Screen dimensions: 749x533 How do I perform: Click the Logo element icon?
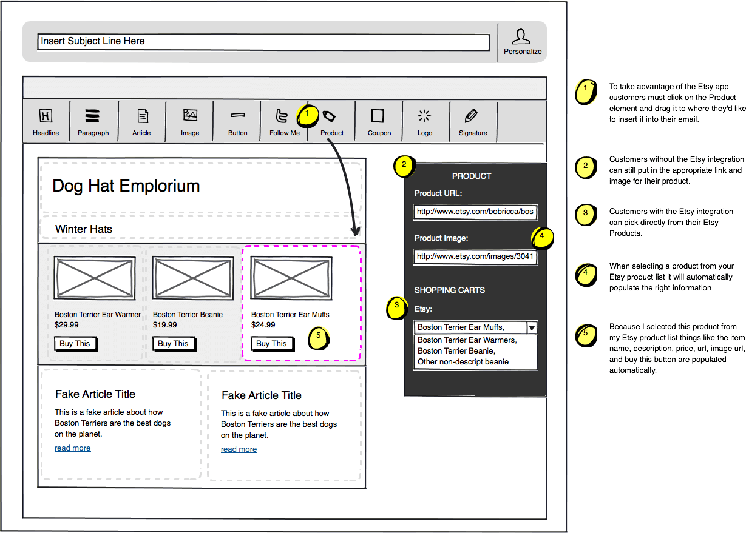425,116
